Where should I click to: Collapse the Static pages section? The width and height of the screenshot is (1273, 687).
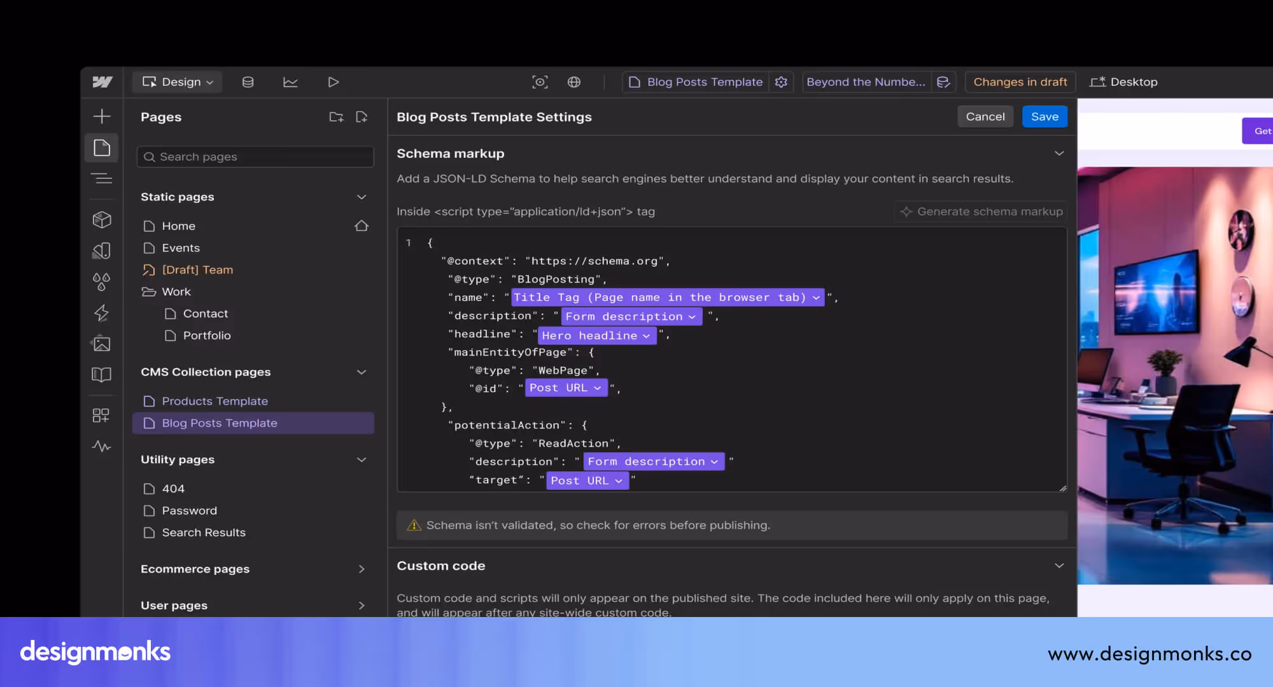[x=362, y=197]
